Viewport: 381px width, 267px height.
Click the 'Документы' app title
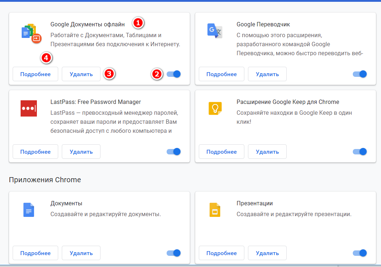pyautogui.click(x=67, y=203)
